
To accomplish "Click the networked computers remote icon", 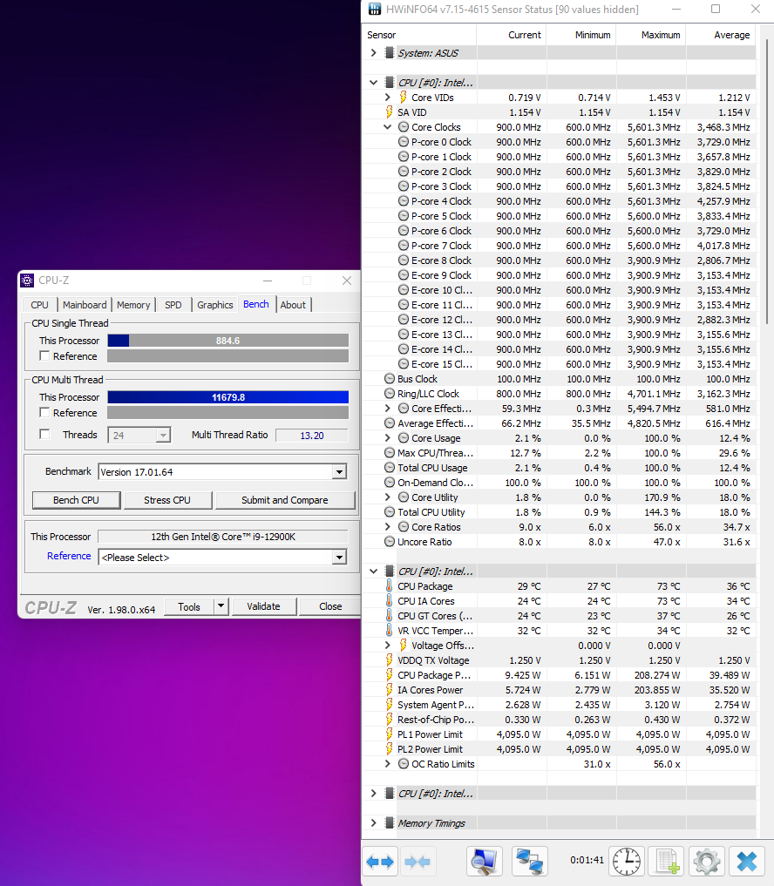I will [530, 862].
